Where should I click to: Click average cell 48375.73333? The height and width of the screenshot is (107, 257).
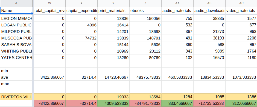click(145, 77)
